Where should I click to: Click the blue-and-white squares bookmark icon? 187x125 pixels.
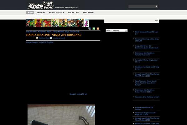point(89,28)
